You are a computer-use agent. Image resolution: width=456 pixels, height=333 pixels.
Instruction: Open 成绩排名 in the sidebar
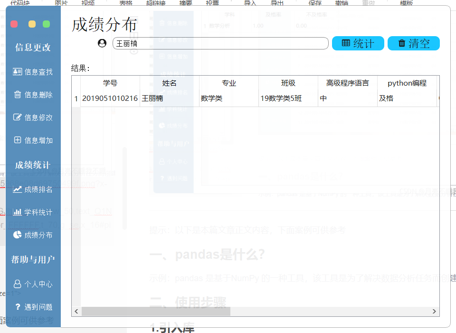(x=33, y=189)
